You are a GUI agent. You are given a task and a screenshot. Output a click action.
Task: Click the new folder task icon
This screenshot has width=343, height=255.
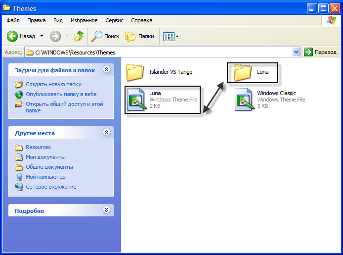[x=19, y=84]
